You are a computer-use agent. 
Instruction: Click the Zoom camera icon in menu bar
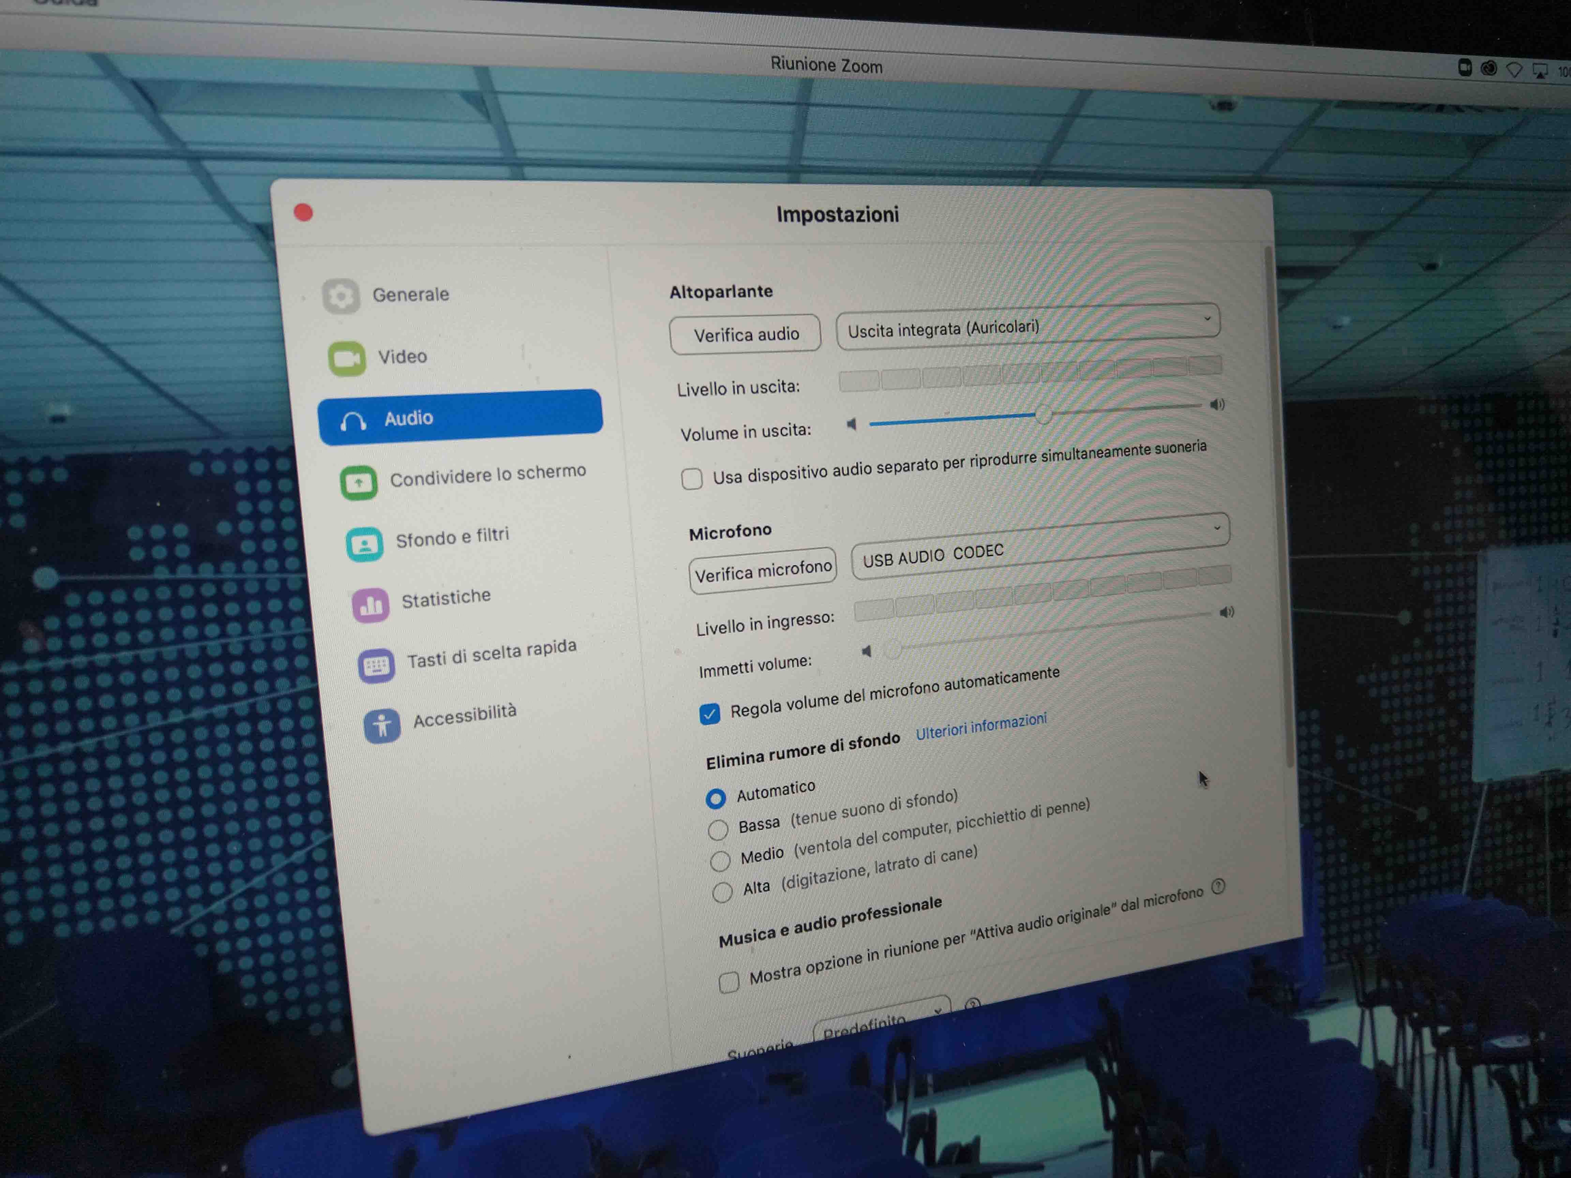click(1465, 67)
